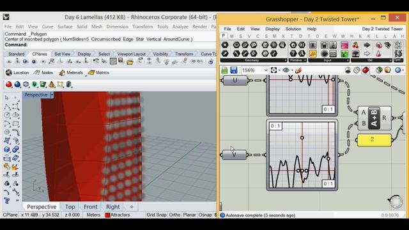
Task: Click the eye named views icon in Grasshopper
Action: coord(286,70)
